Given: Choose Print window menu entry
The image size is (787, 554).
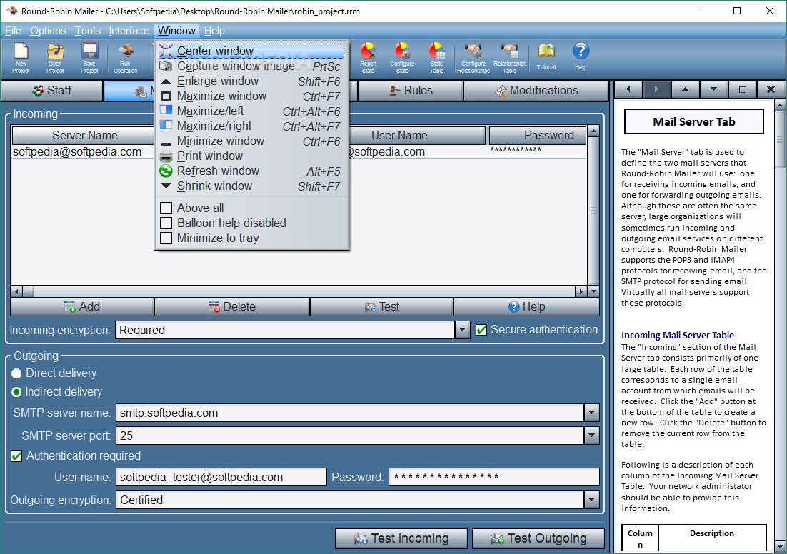Looking at the screenshot, I should point(251,156).
